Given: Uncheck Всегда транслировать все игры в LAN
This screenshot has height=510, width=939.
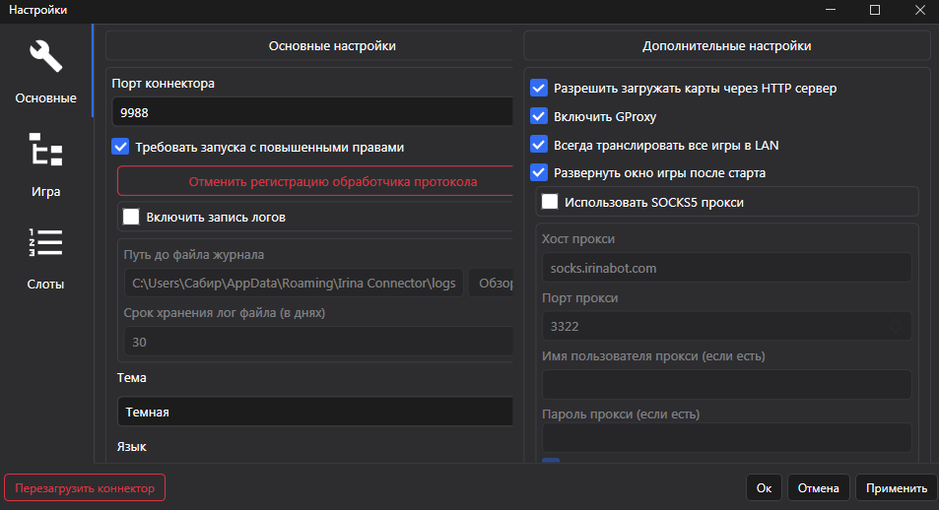Looking at the screenshot, I should (x=539, y=145).
